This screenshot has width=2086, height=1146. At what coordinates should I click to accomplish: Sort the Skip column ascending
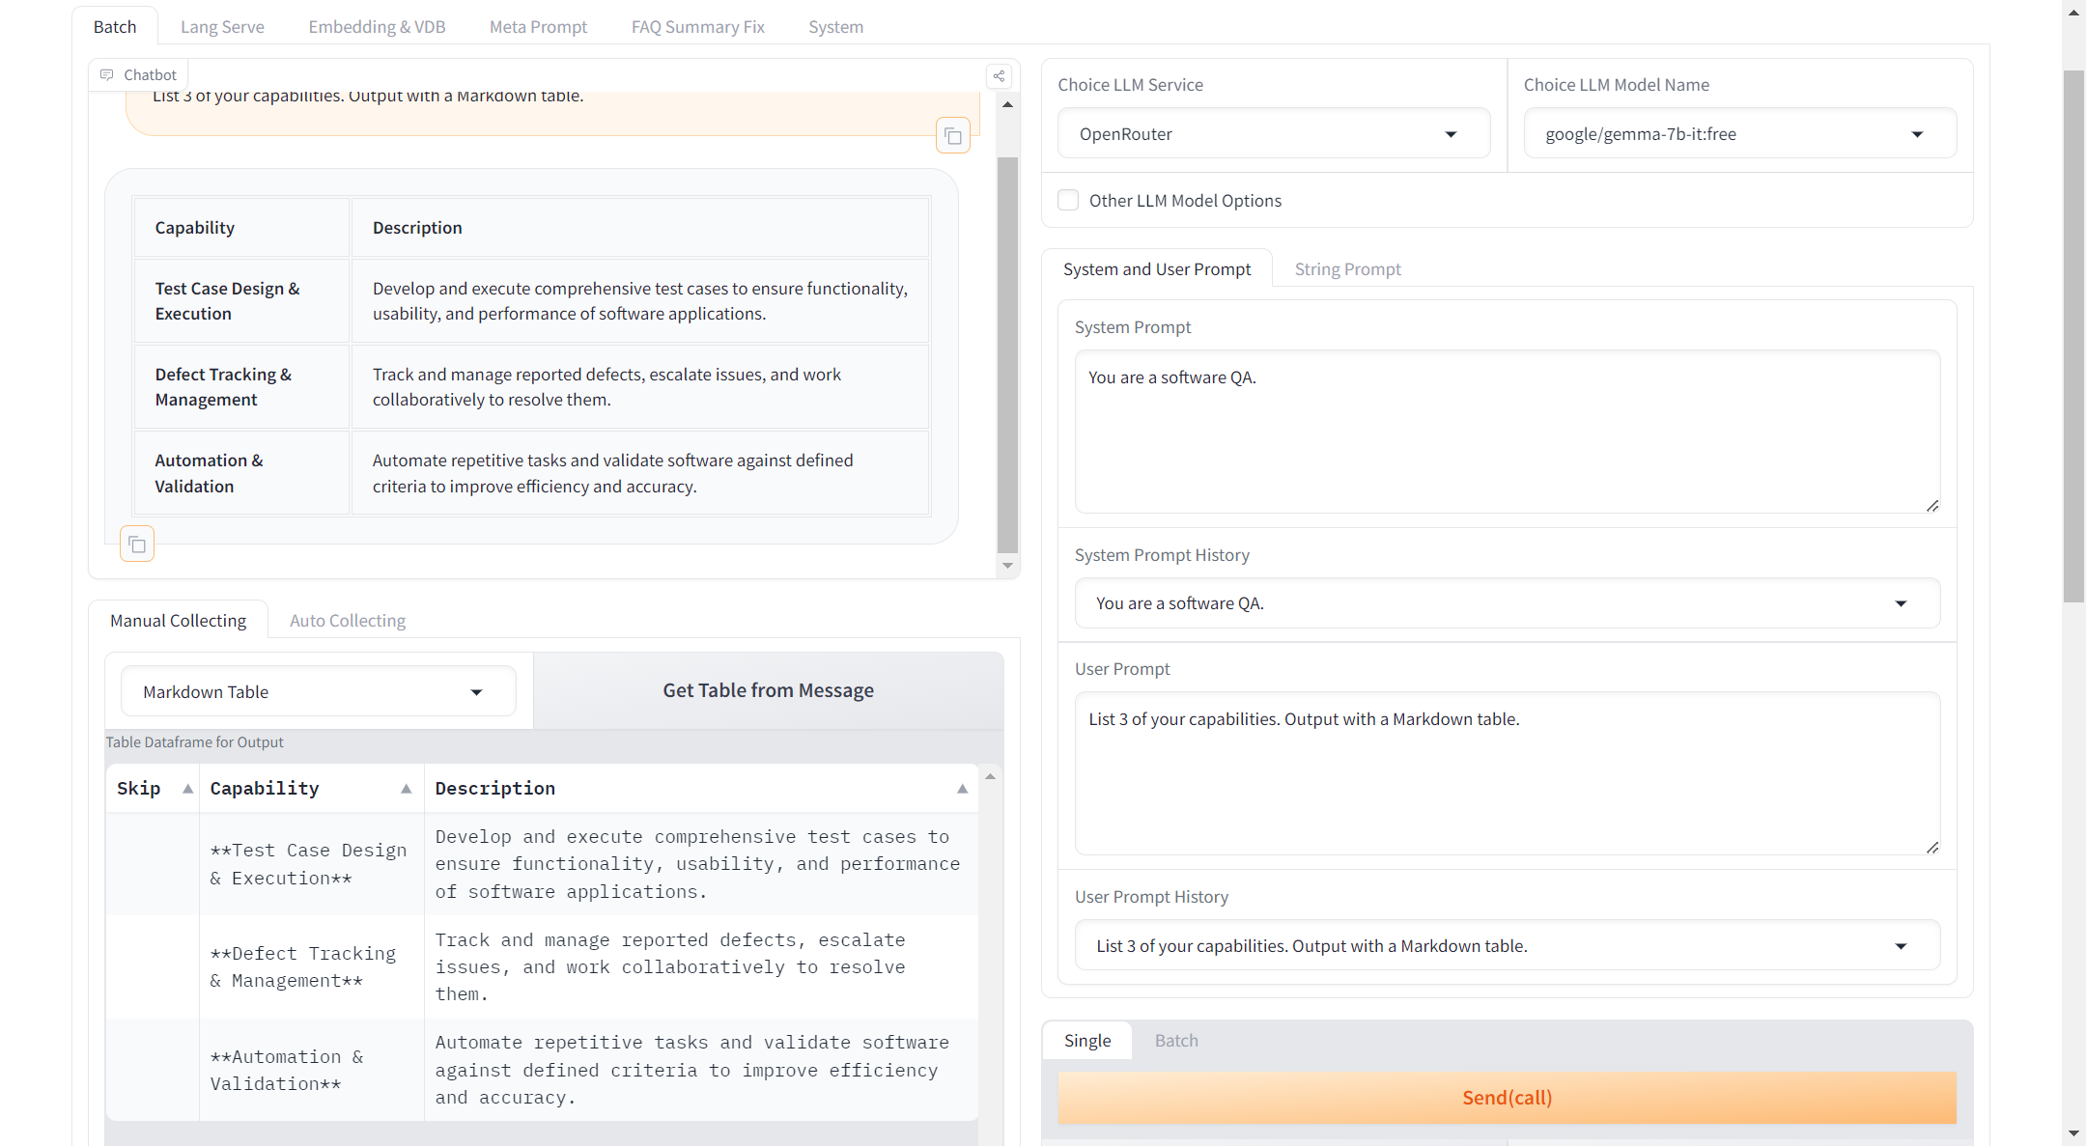188,789
